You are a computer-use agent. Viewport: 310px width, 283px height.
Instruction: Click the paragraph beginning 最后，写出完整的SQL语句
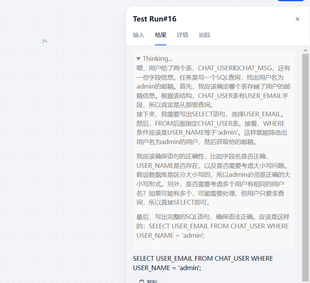pos(213,226)
